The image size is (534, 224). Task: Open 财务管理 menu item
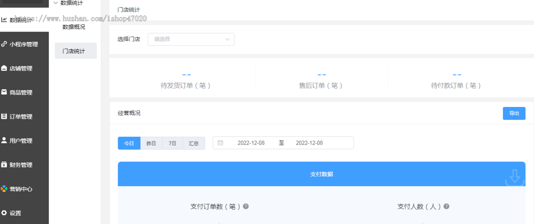[x=24, y=165]
